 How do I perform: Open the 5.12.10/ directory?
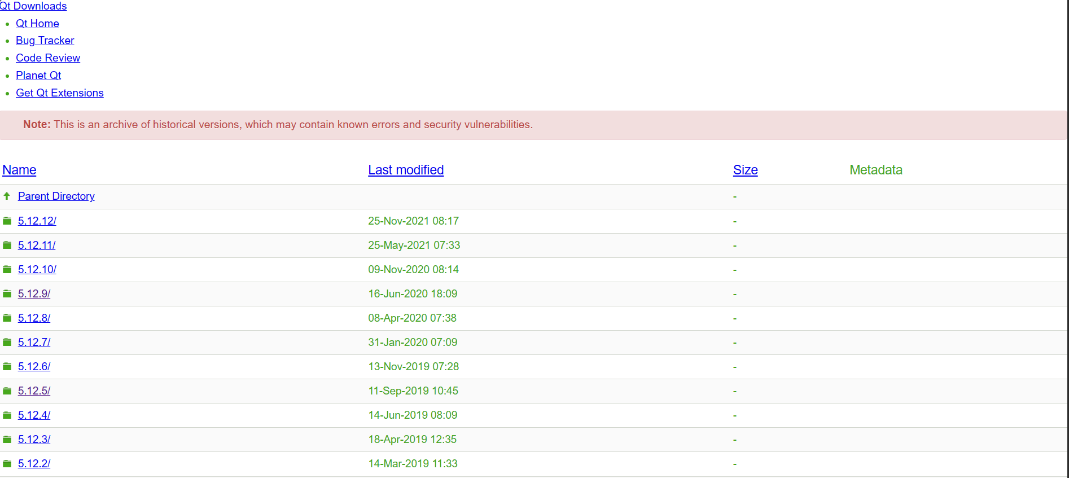37,269
